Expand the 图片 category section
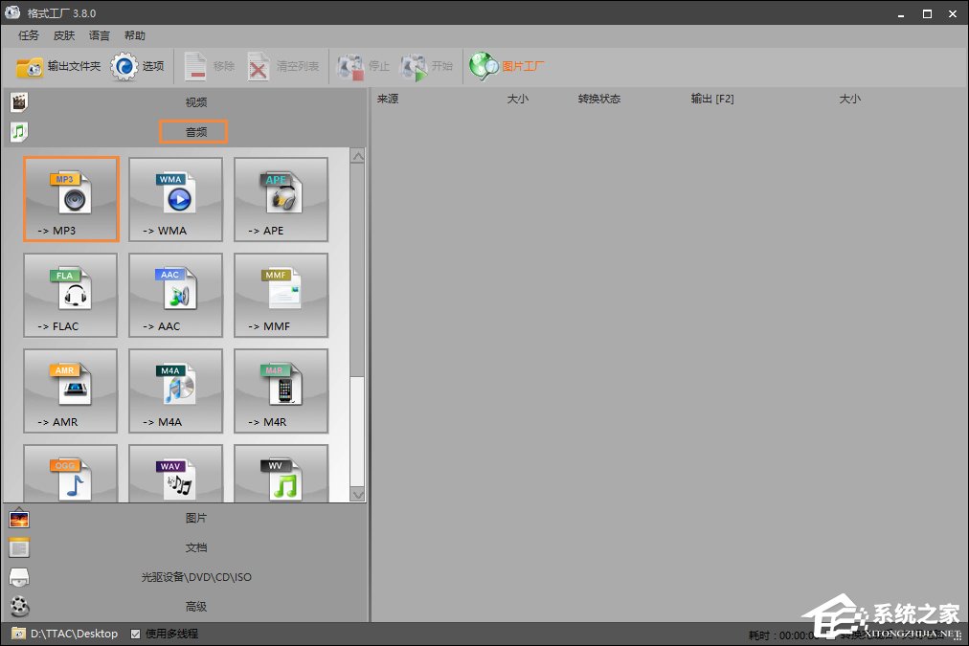This screenshot has height=646, width=969. (195, 518)
